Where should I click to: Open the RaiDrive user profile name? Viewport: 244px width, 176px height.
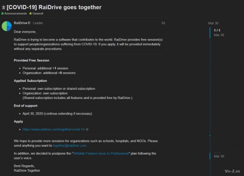[20, 23]
